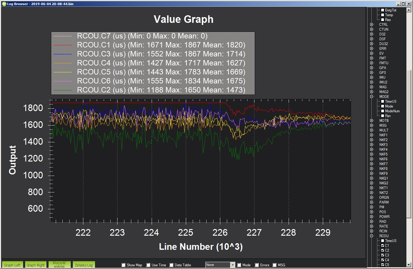Open the None dropdown combo box
The height and width of the screenshot is (269, 413).
(x=220, y=265)
